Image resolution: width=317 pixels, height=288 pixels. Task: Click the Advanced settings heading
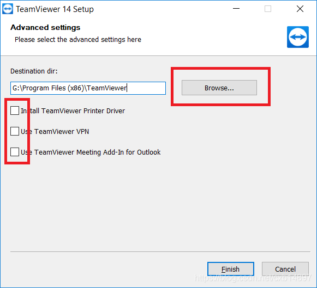[45, 27]
